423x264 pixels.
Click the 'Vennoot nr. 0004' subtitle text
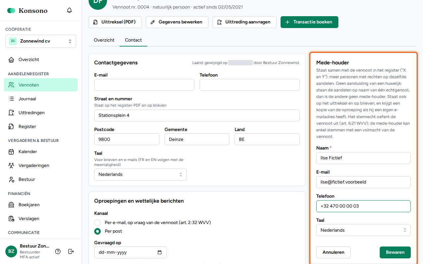click(131, 7)
